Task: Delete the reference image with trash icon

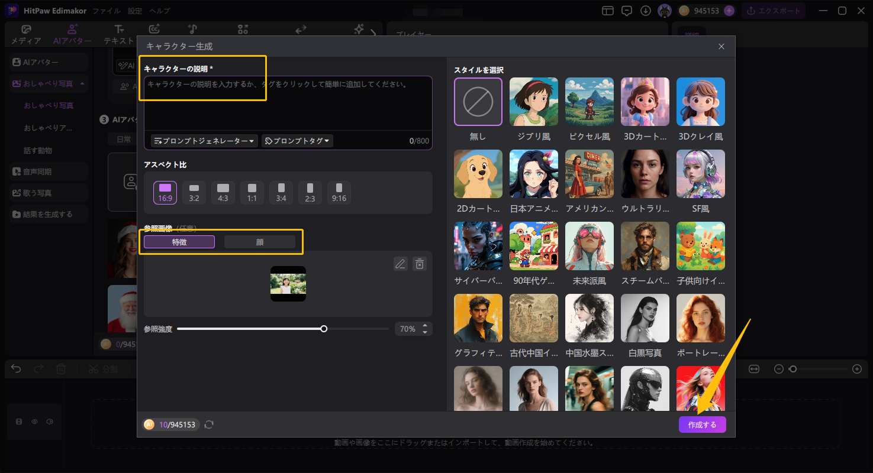Action: pos(419,264)
